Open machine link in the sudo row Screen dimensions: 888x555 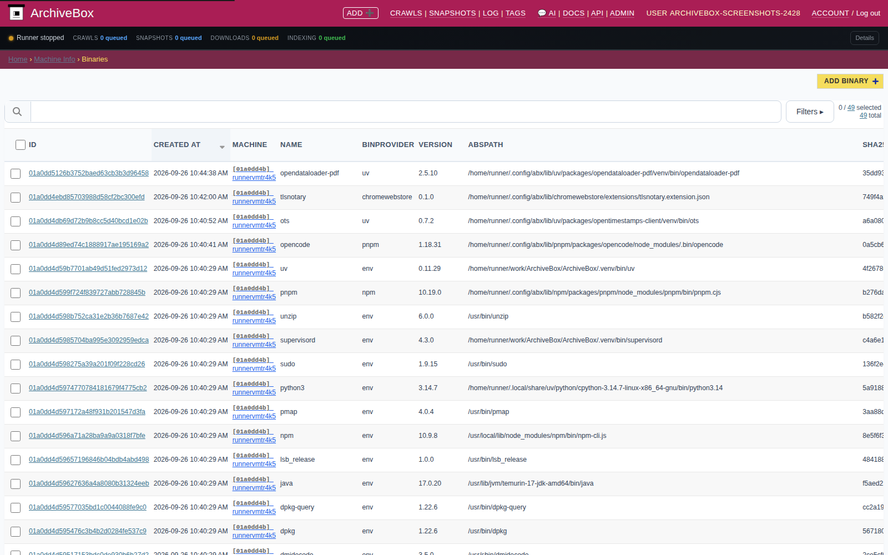[254, 364]
